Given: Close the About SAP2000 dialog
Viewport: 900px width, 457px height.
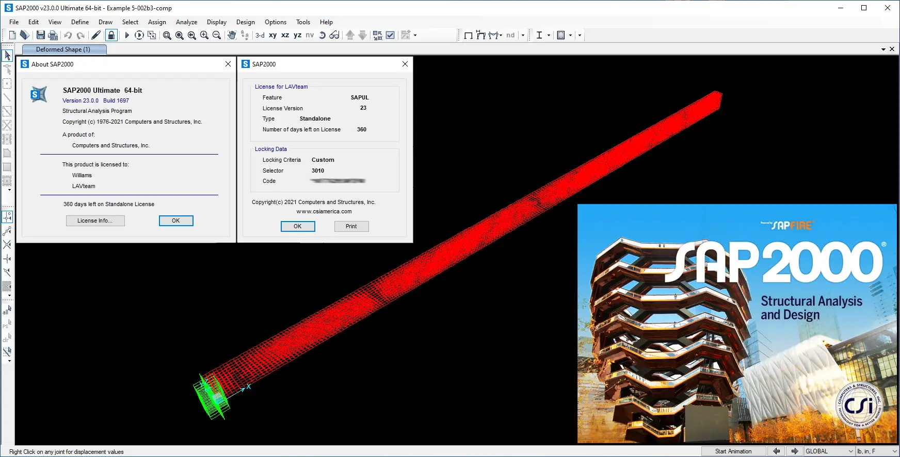Looking at the screenshot, I should [228, 64].
